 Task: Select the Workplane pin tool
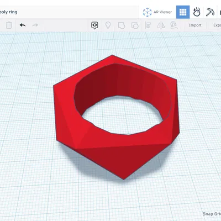click(x=108, y=25)
